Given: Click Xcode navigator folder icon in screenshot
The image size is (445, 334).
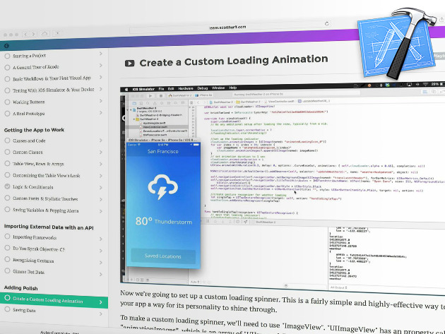Looking at the screenshot, I should coord(134,103).
